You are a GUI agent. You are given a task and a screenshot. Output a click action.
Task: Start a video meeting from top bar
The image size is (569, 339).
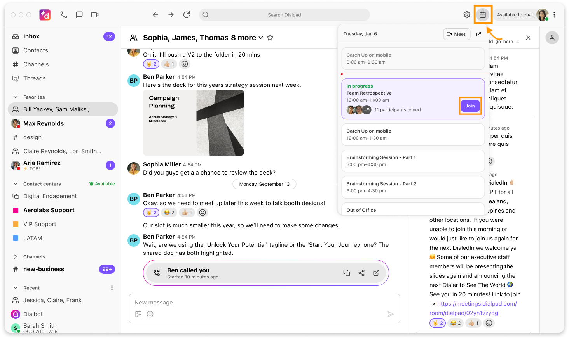tap(95, 15)
